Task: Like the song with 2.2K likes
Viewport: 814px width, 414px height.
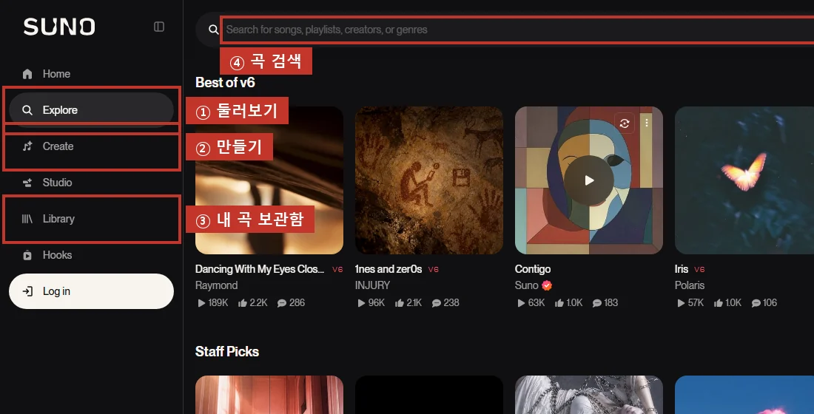Action: coord(243,303)
